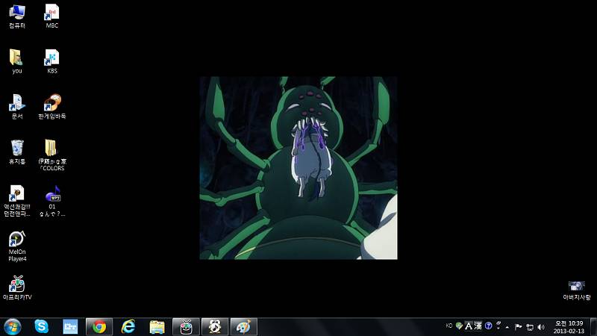Screen dimensions: 597x336
Task: Open the AfreecaTV desktop shortcut
Action: point(16,284)
